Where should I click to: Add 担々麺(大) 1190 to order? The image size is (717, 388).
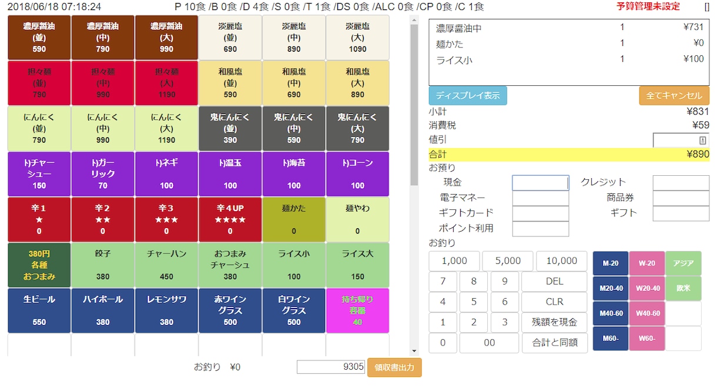tap(166, 83)
